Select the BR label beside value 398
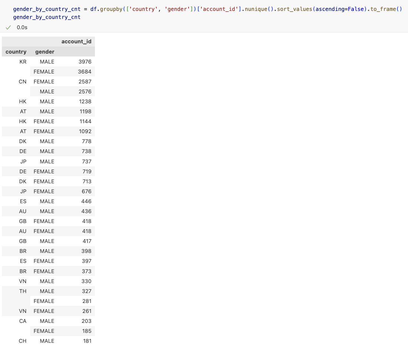 [23, 251]
